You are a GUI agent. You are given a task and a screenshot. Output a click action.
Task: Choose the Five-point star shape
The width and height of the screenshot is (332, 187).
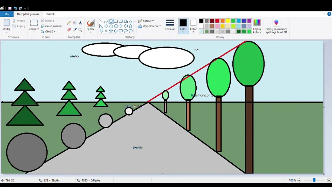[x=111, y=31]
